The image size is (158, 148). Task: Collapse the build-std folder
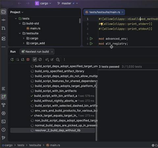click(20, 23)
